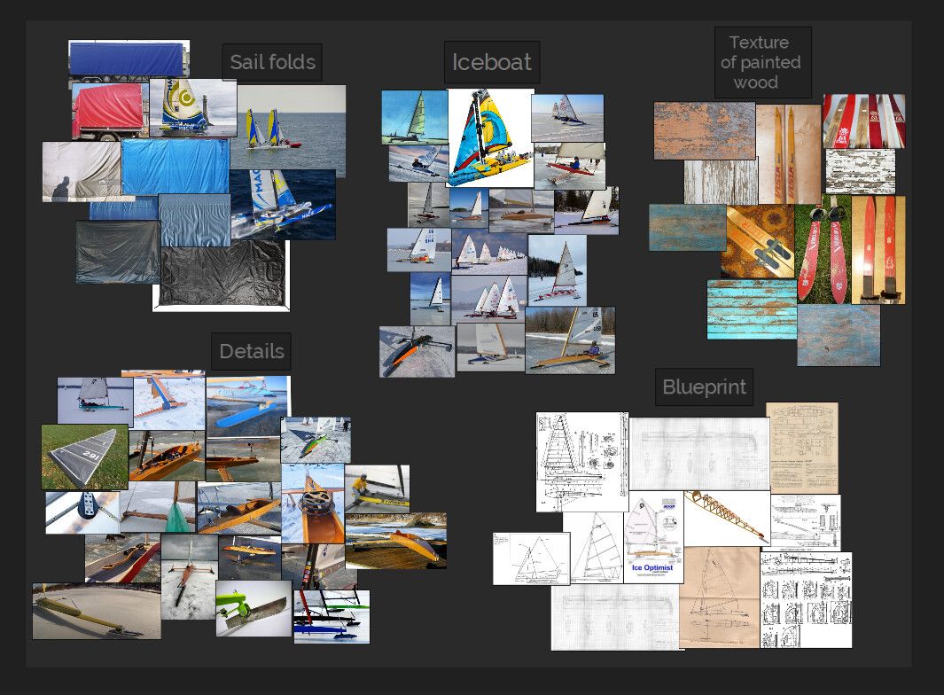Select the bright blue tarp image
944x695 pixels.
coord(175,166)
